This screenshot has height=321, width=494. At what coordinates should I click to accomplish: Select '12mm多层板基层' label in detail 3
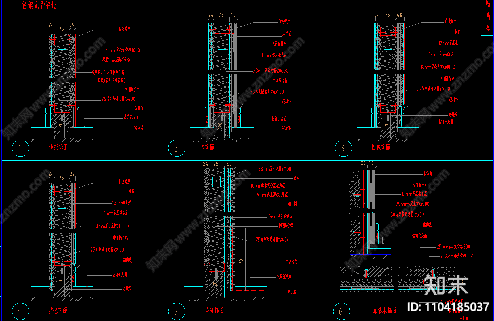point(441,55)
